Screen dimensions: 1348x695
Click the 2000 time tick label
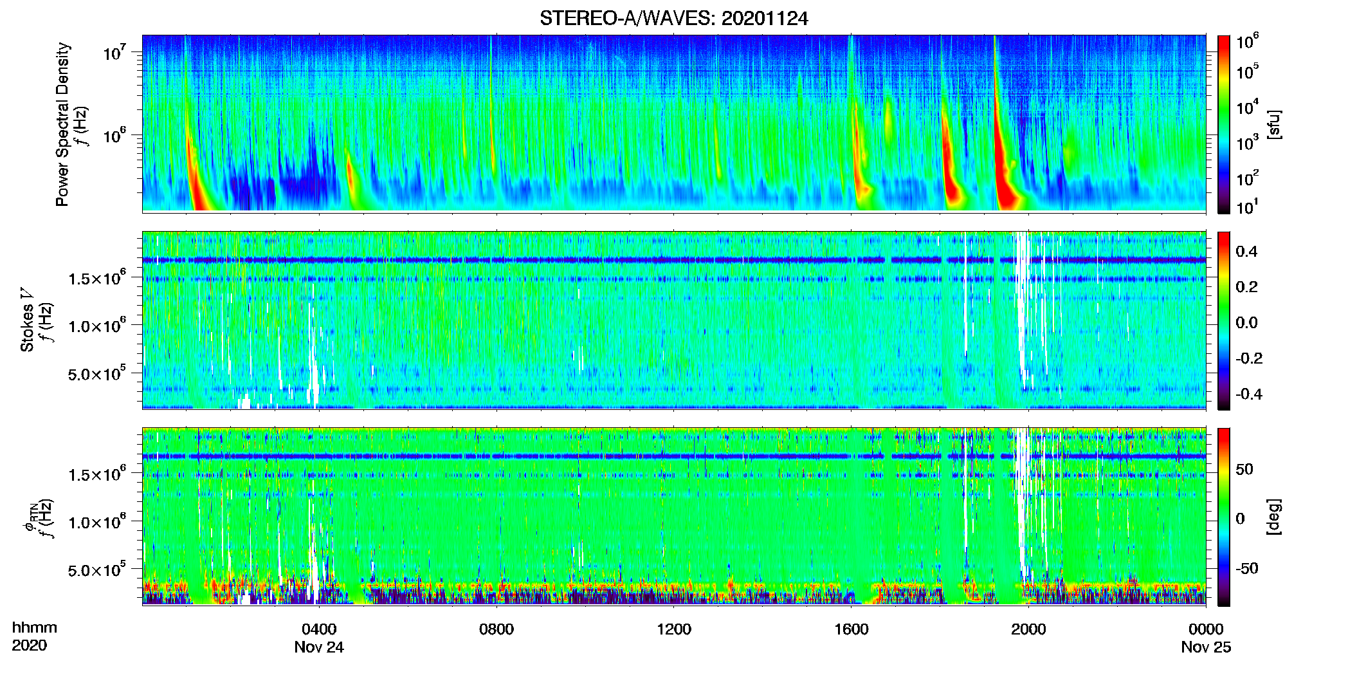tap(1028, 629)
